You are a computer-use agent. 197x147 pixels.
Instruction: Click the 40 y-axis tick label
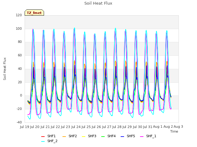[x=20, y=69]
